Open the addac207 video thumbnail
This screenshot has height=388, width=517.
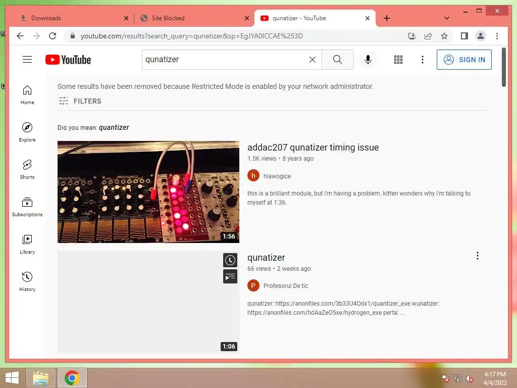pyautogui.click(x=148, y=192)
